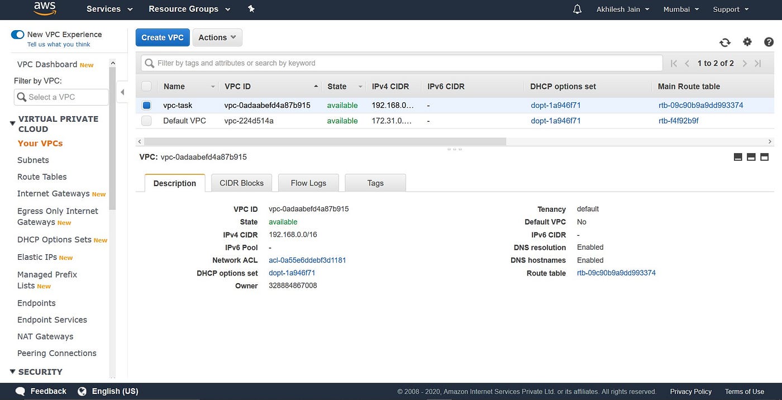
Task: Open details route table rtb-09c90b9a9dd993374 link
Action: click(x=616, y=273)
